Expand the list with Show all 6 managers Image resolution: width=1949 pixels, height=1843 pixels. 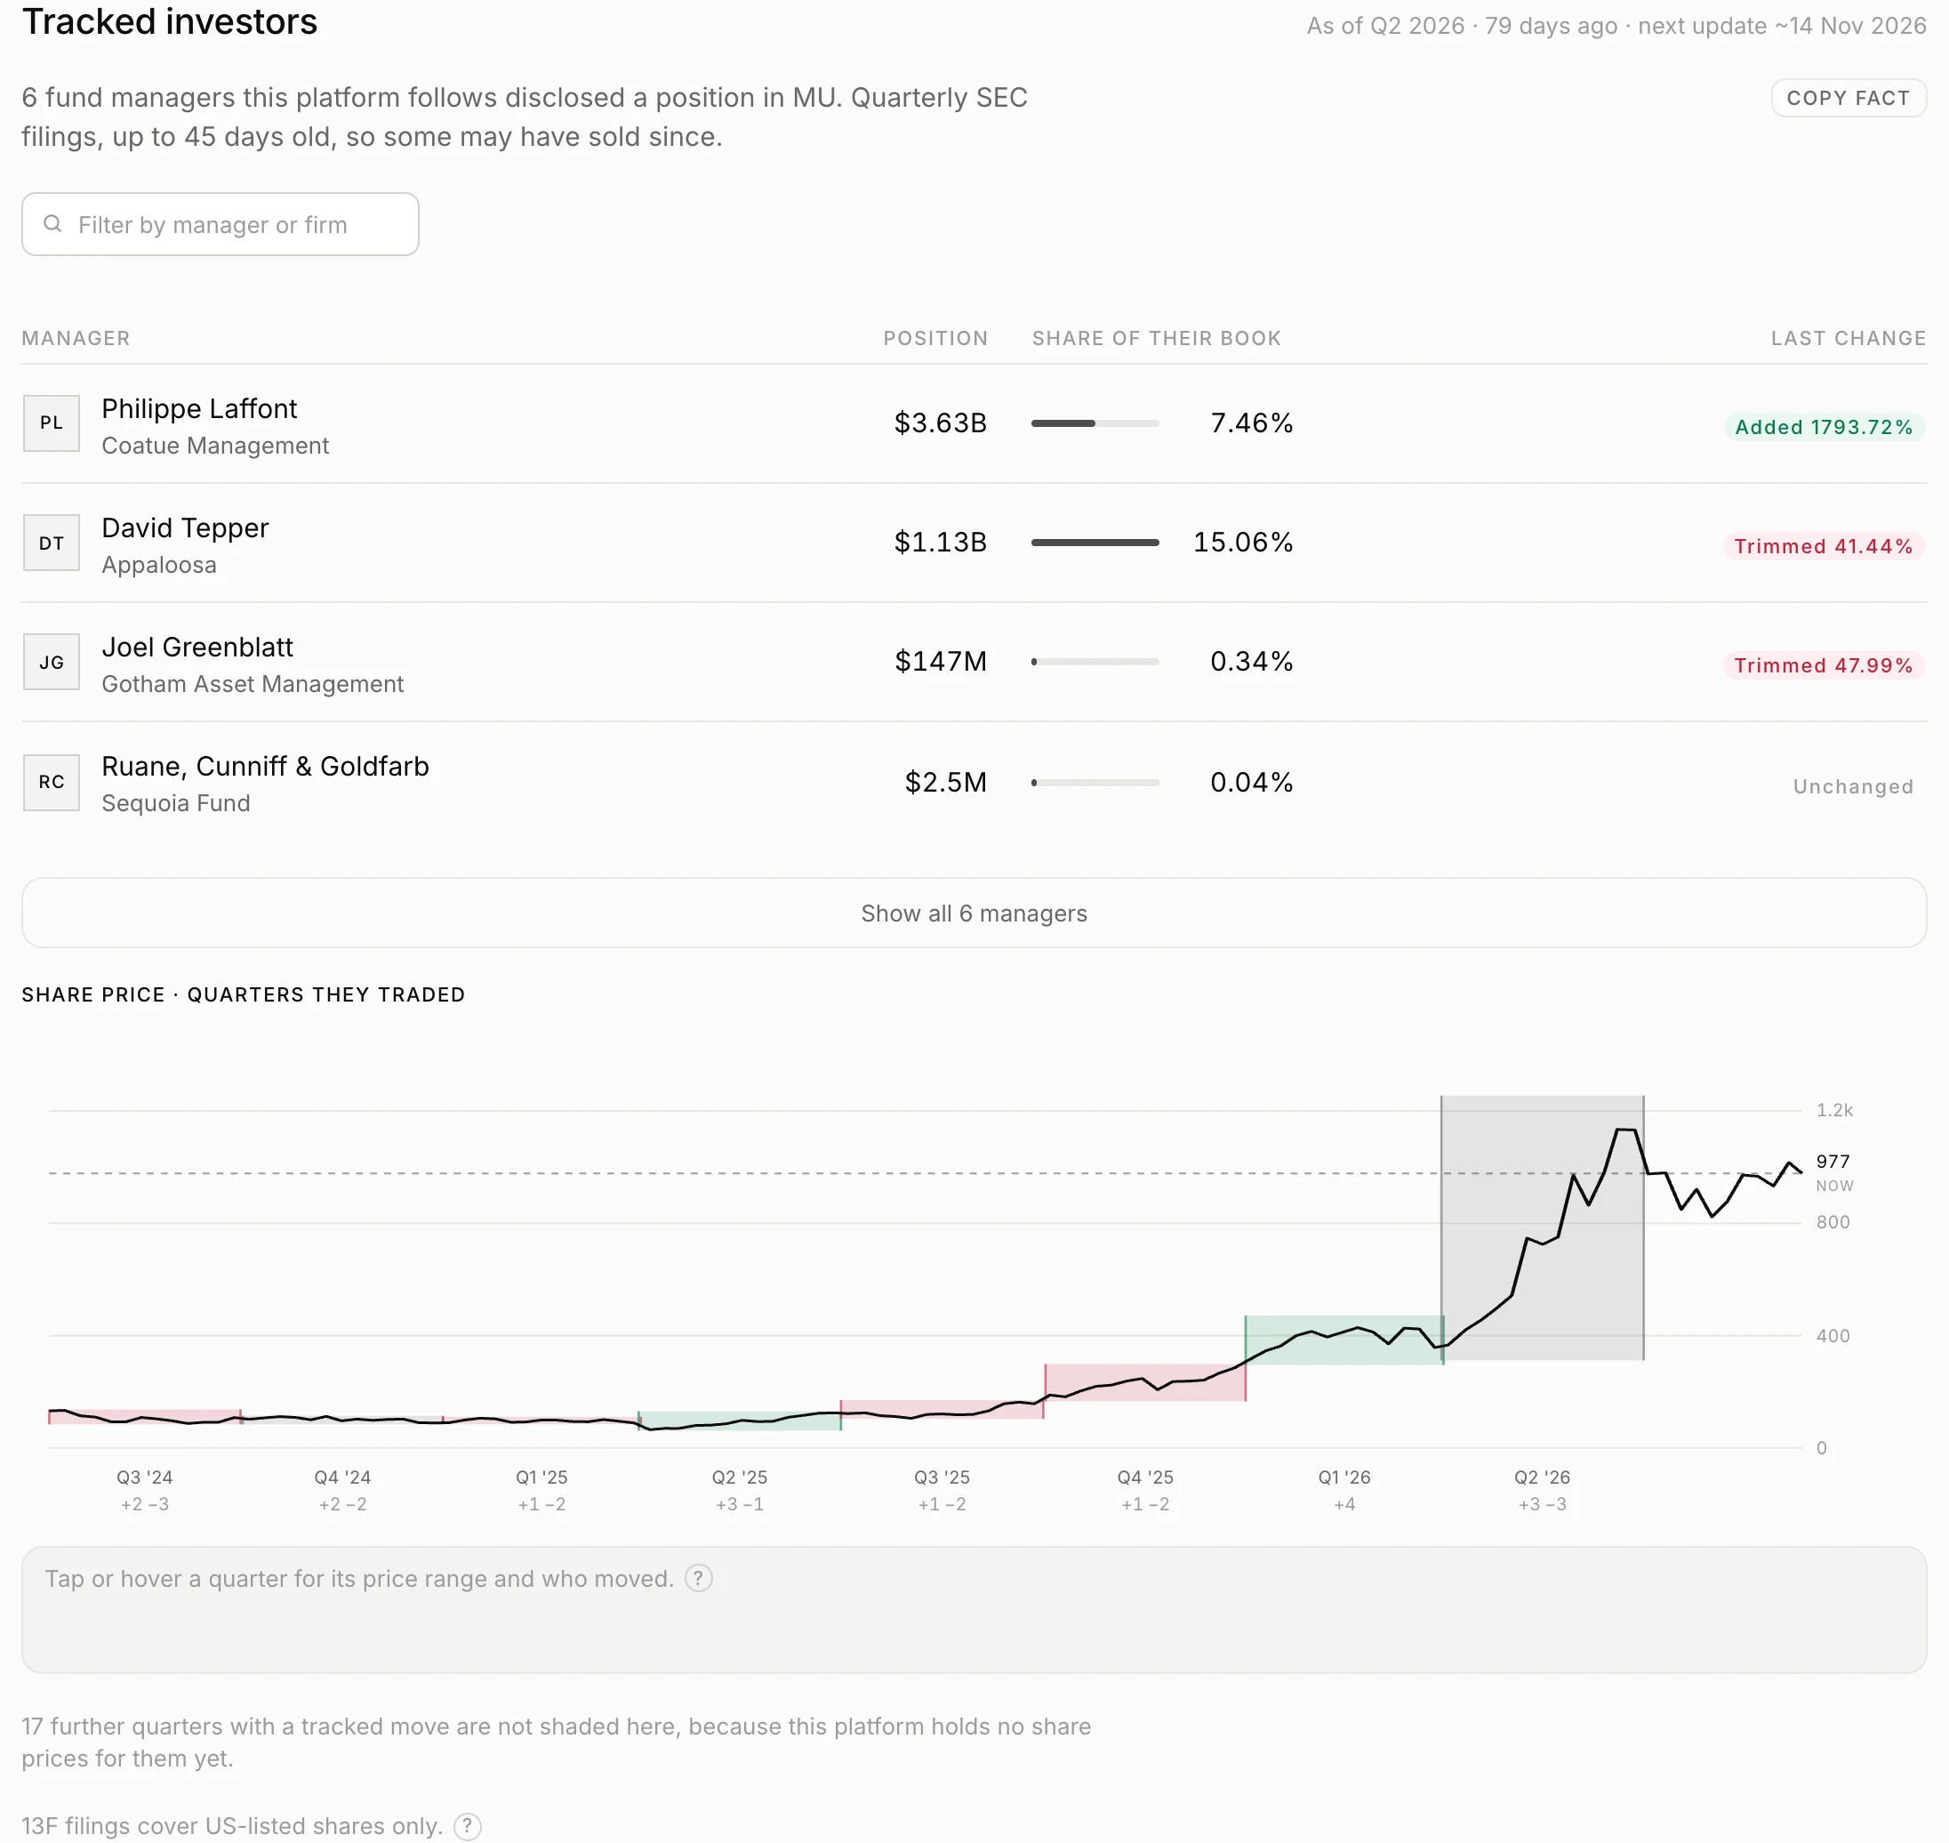(x=974, y=913)
